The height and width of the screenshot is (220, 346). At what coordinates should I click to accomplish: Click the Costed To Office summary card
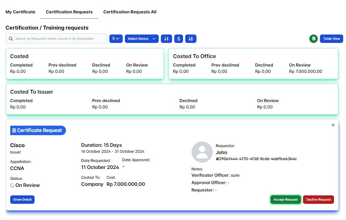[253, 64]
